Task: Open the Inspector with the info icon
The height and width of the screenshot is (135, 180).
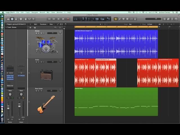Action: tap(12, 19)
